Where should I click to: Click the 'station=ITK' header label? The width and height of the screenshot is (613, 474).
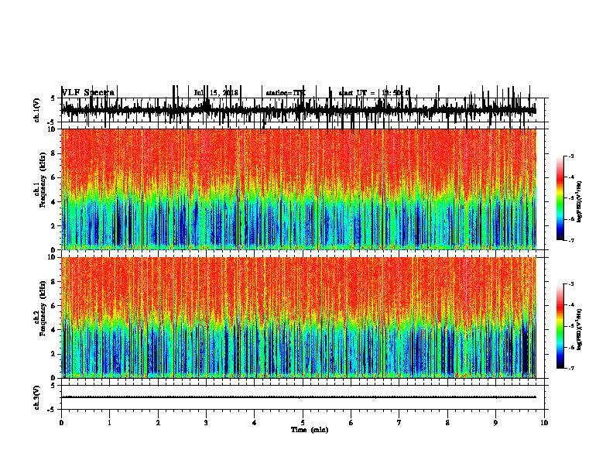coord(286,93)
